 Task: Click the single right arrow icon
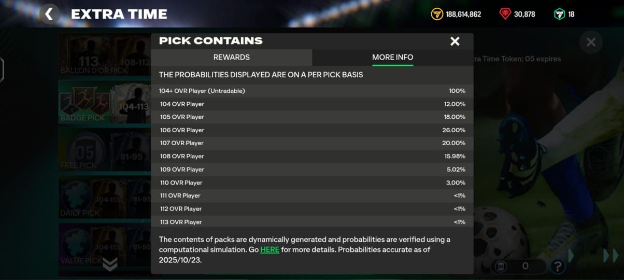click(572, 256)
